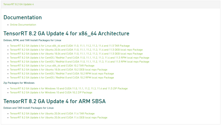Viewport: 221px width, 125px height.
Task: Download ARM SBSA Ubuntu 20.04 TAR Package
Action: (52, 114)
